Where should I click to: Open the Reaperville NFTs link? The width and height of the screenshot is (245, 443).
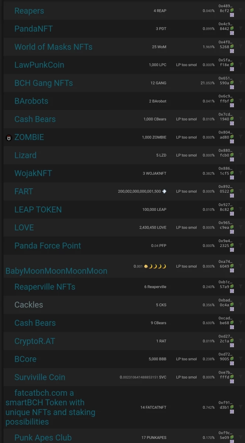[x=45, y=287]
